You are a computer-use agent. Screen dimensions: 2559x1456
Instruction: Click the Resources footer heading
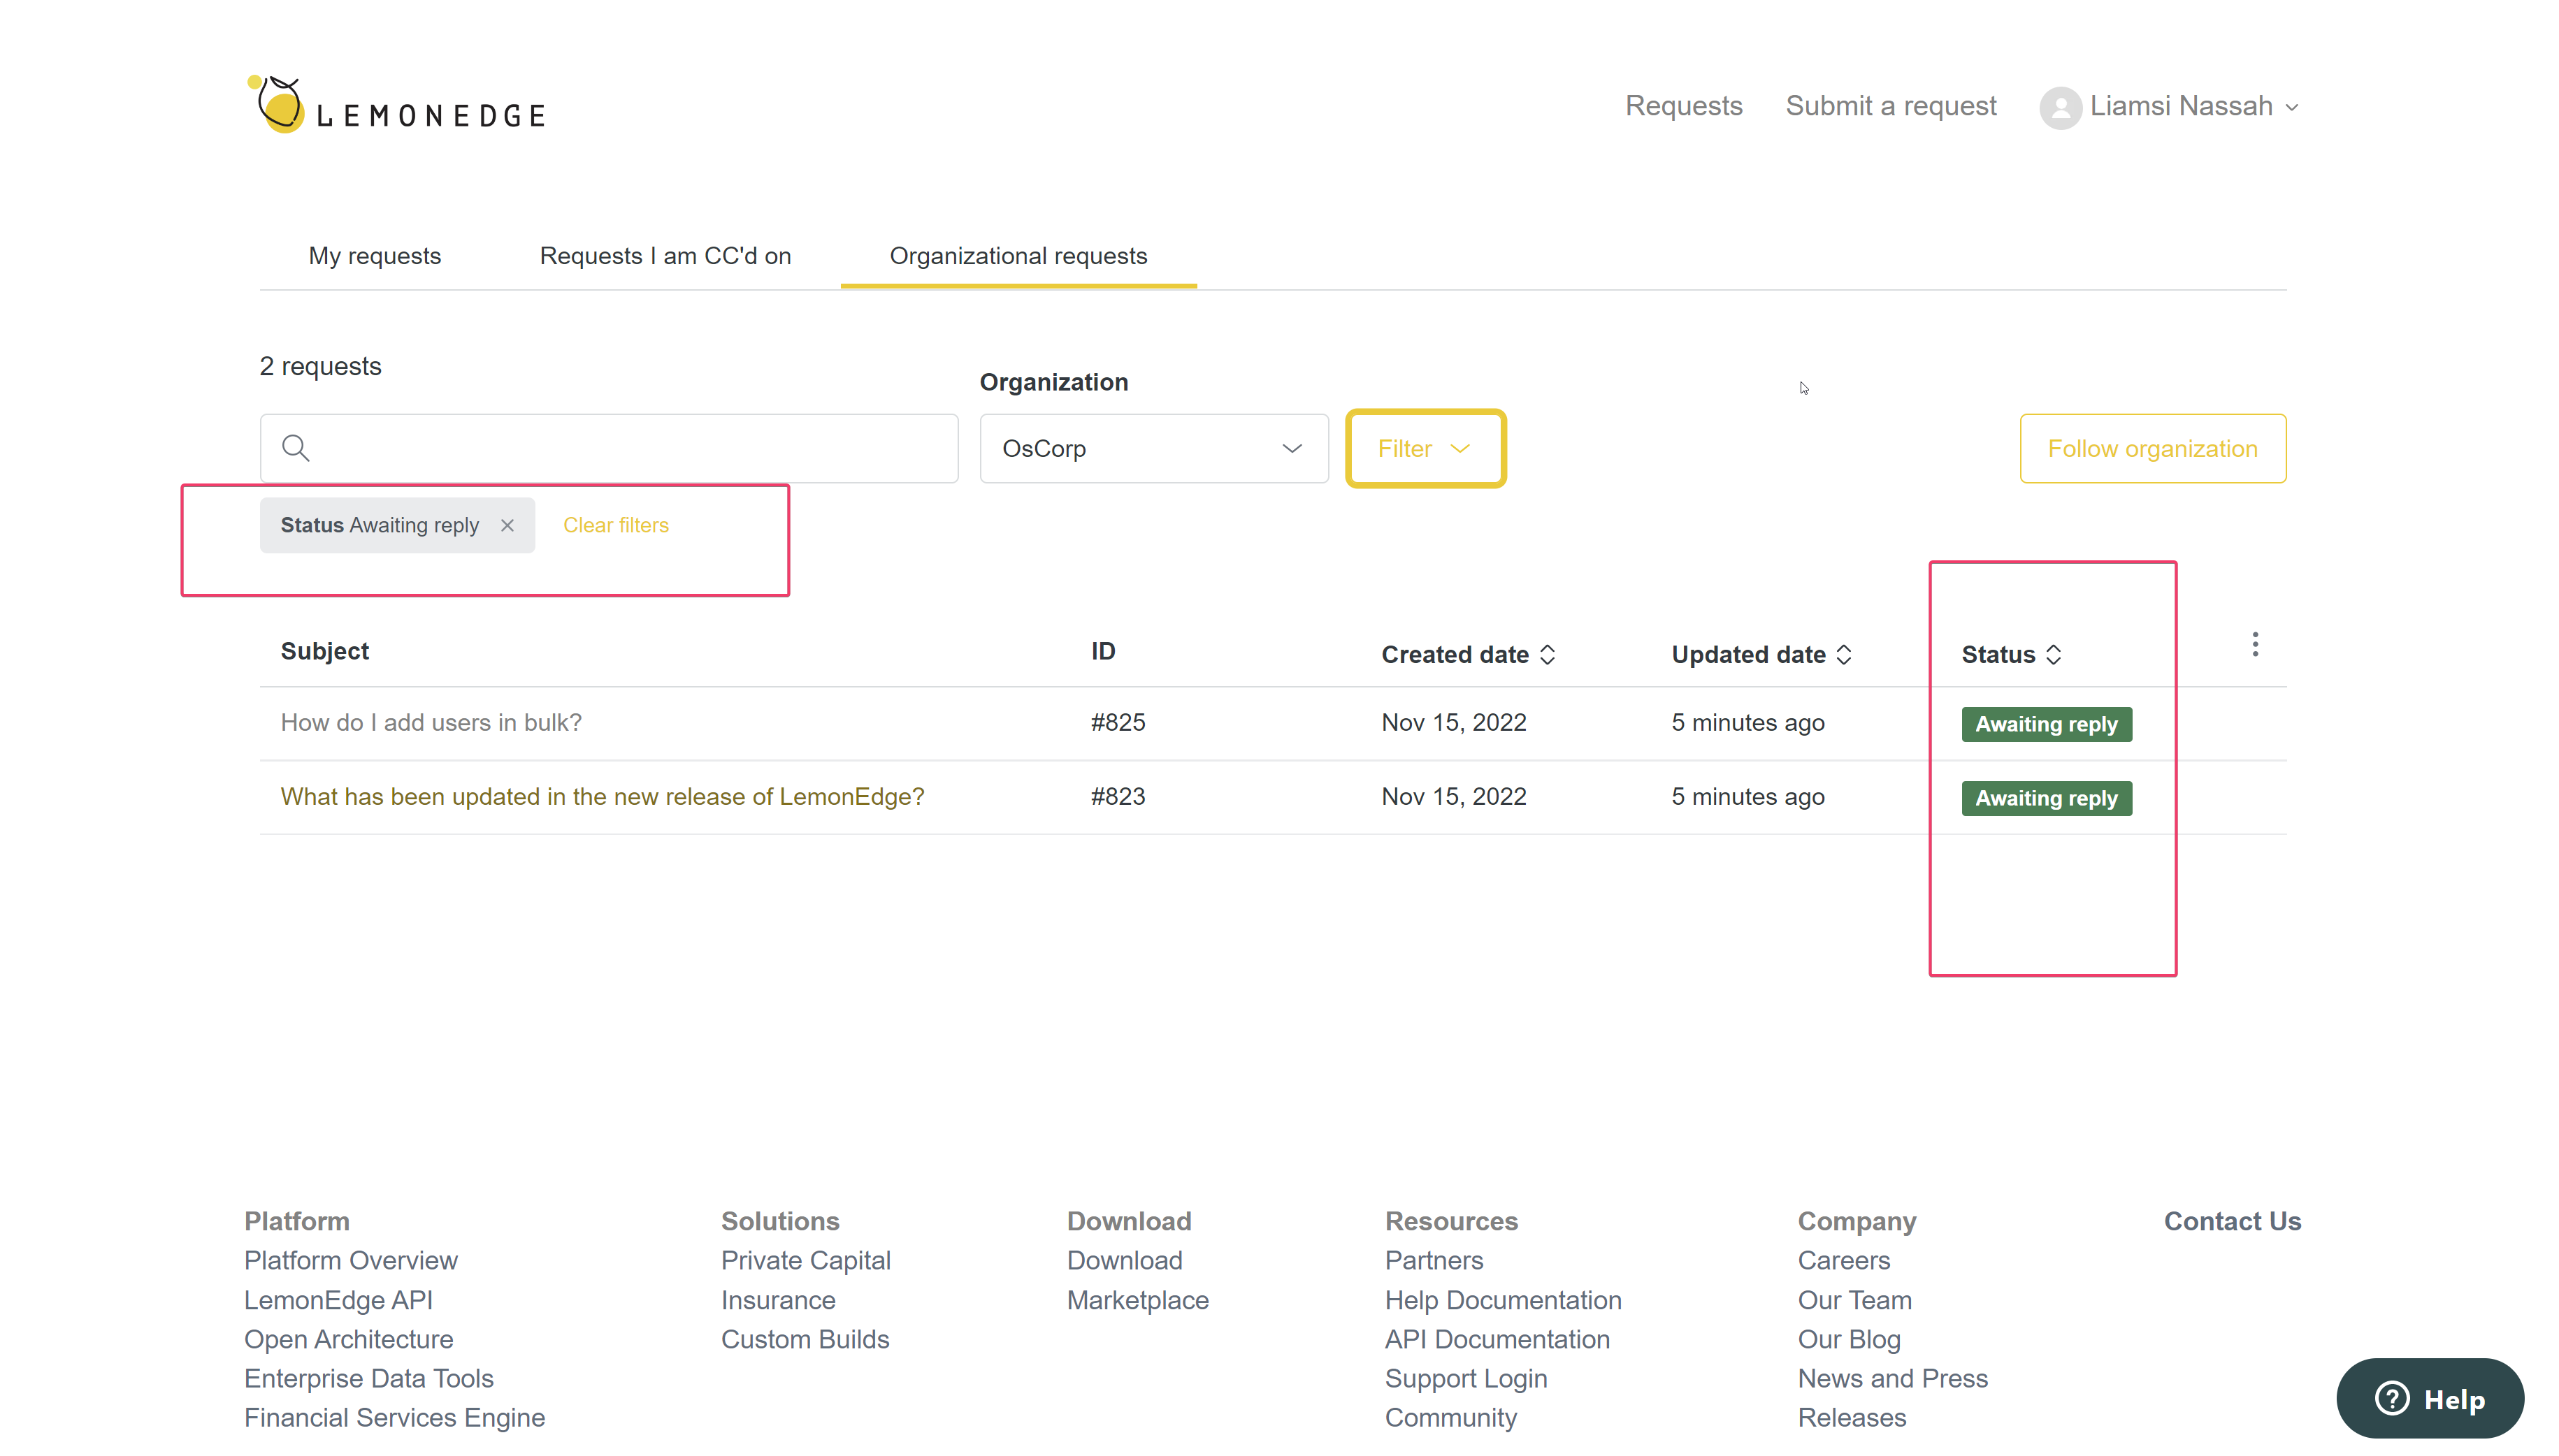(1450, 1221)
